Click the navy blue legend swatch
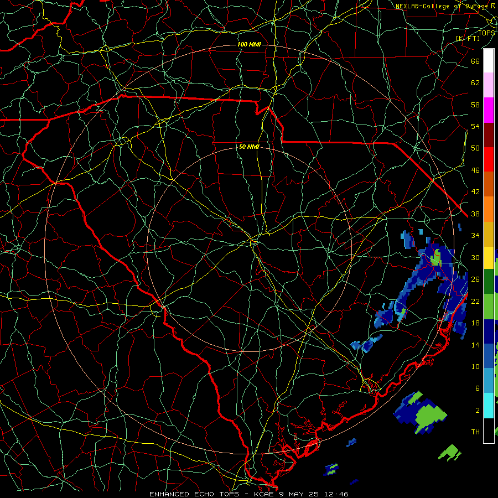 (x=489, y=331)
